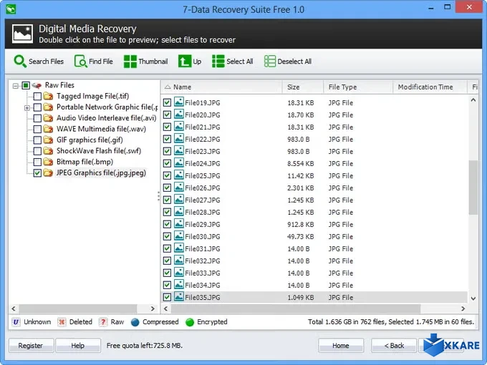Screen dimensions: 487x365
Task: Switch to Thumbnail view
Action: pos(145,61)
